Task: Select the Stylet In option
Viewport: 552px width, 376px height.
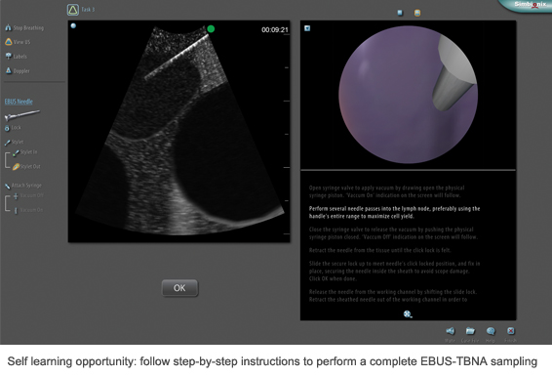Action: pyautogui.click(x=24, y=152)
